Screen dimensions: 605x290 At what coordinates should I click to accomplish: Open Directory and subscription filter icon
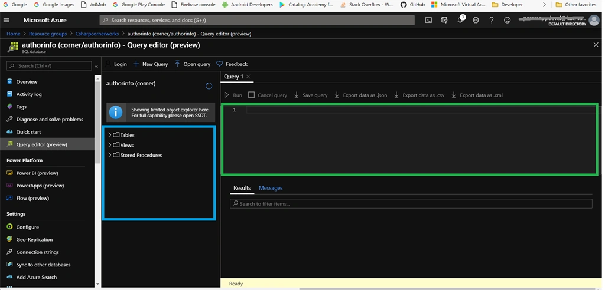click(x=444, y=20)
